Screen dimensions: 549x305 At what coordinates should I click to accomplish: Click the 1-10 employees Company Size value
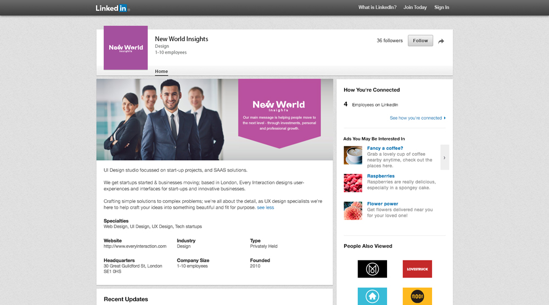coord(192,266)
